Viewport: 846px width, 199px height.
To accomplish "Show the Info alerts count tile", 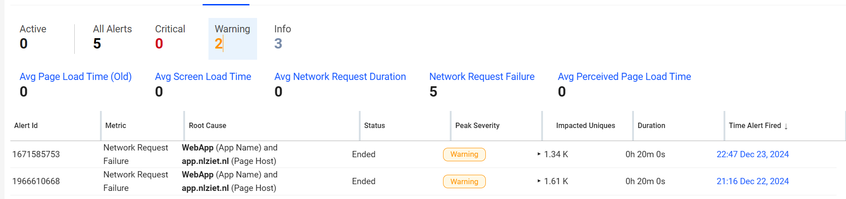I will (282, 37).
